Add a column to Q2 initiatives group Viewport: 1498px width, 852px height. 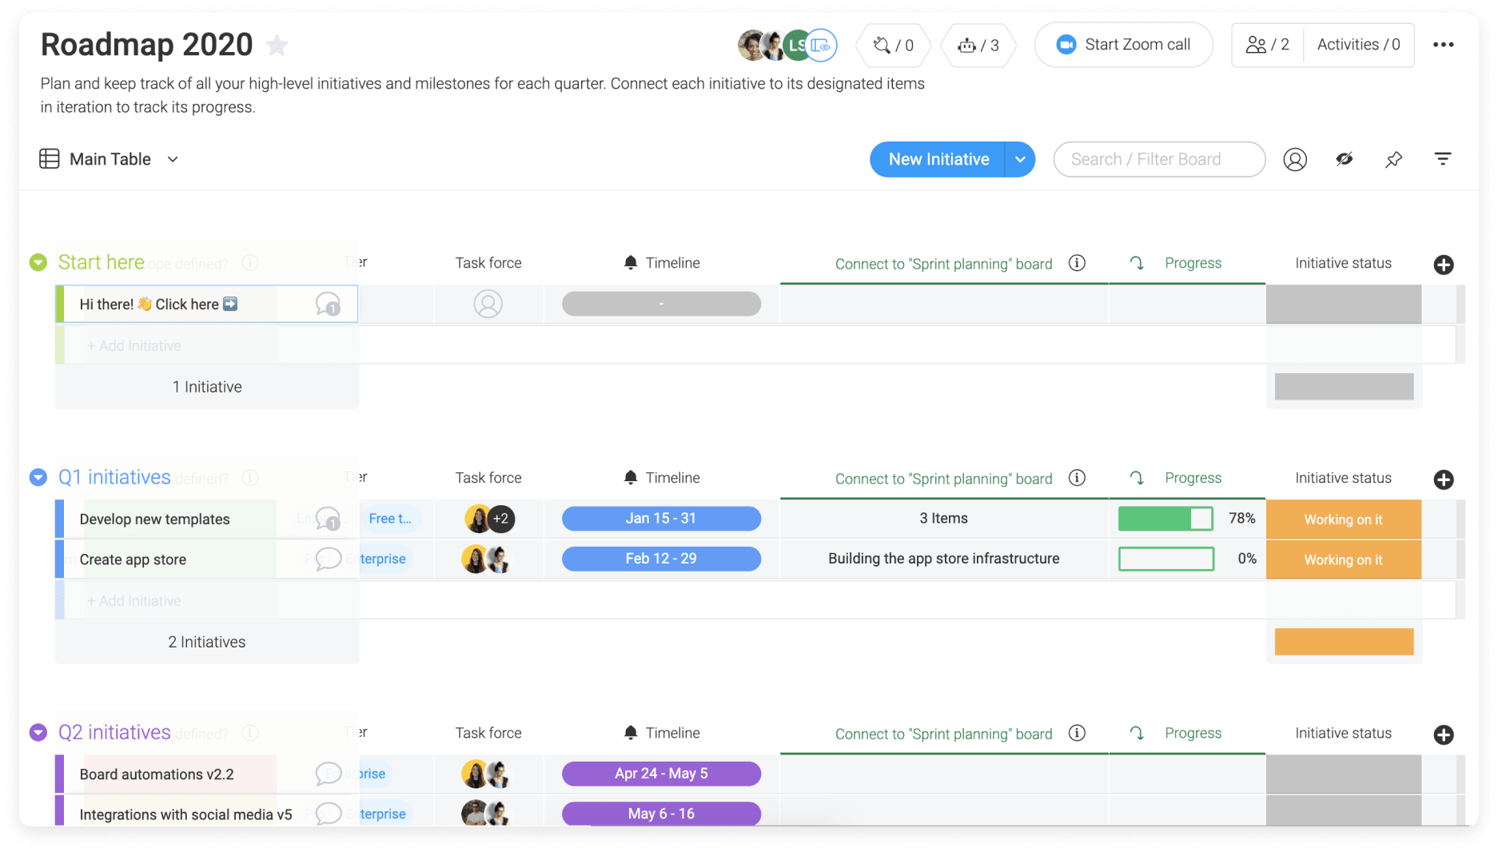tap(1444, 735)
